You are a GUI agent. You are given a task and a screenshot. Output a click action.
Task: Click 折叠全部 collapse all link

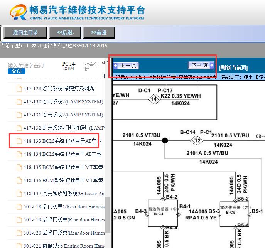(x=91, y=66)
